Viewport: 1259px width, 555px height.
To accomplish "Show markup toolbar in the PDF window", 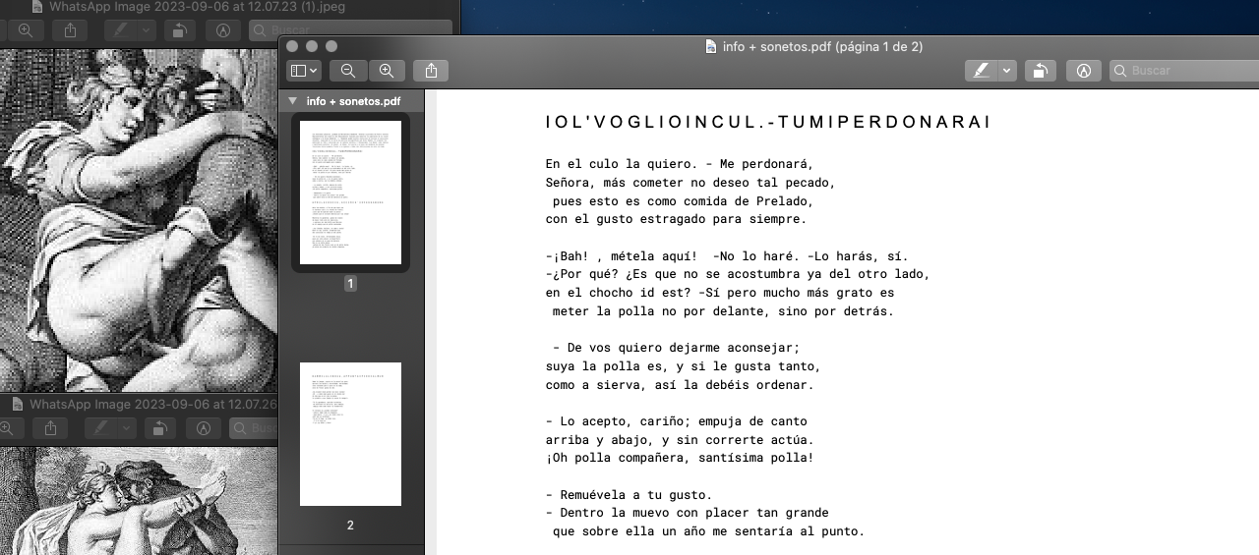I will click(x=1084, y=71).
